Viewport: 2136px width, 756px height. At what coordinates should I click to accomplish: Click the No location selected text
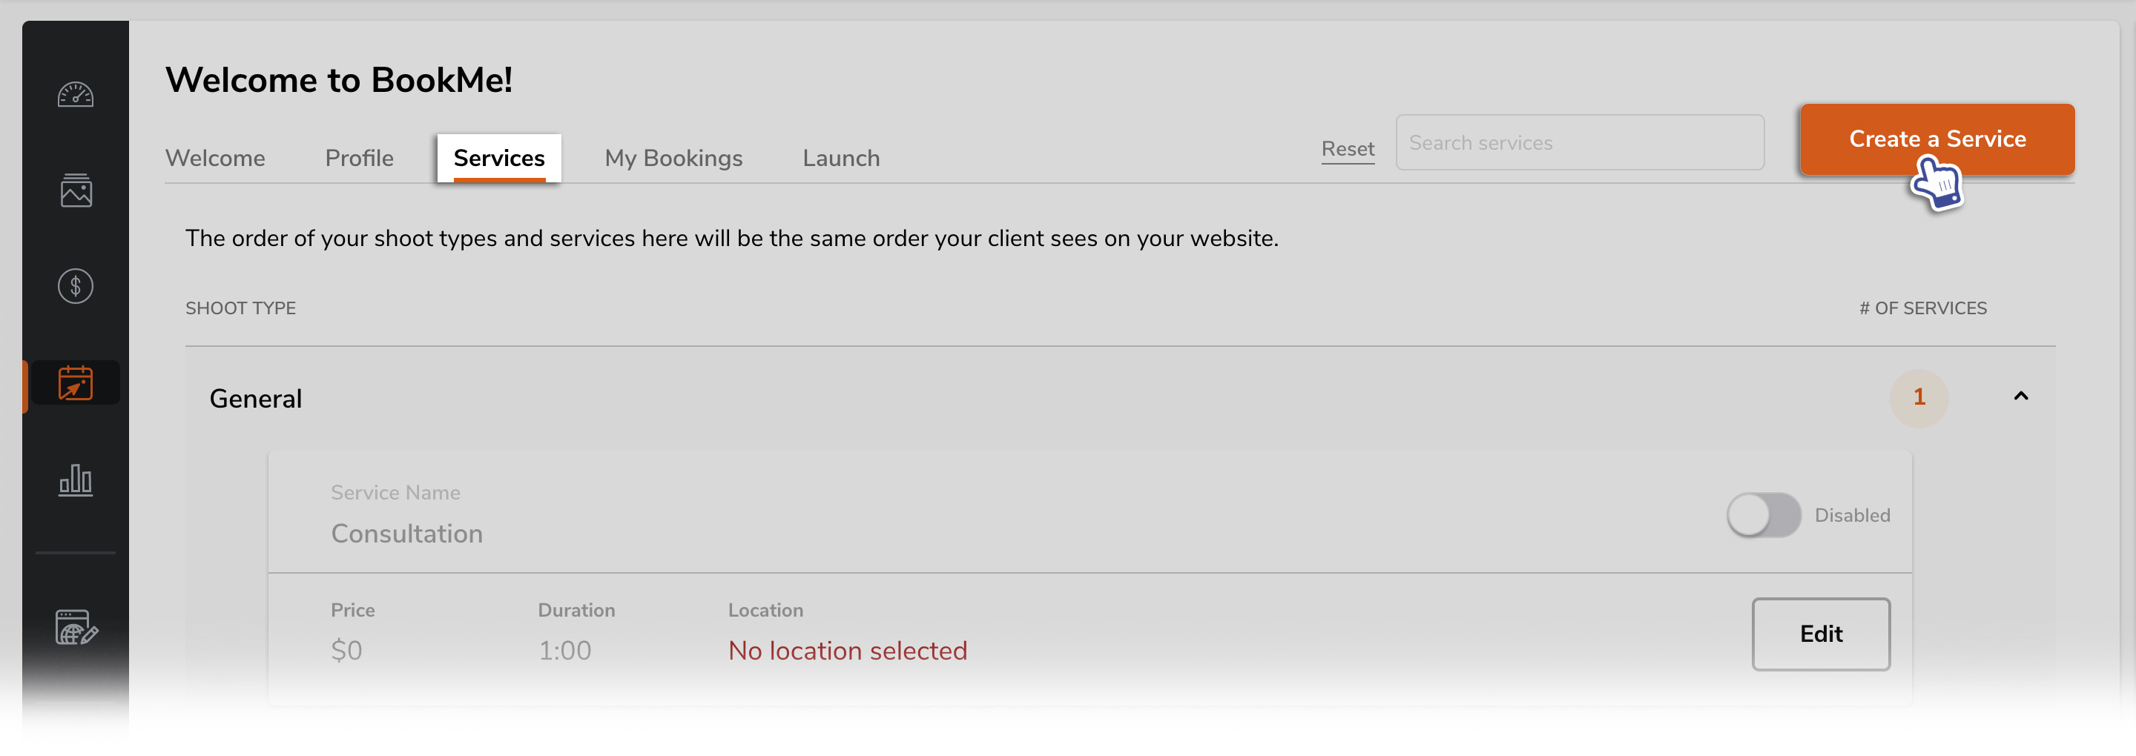pos(848,651)
